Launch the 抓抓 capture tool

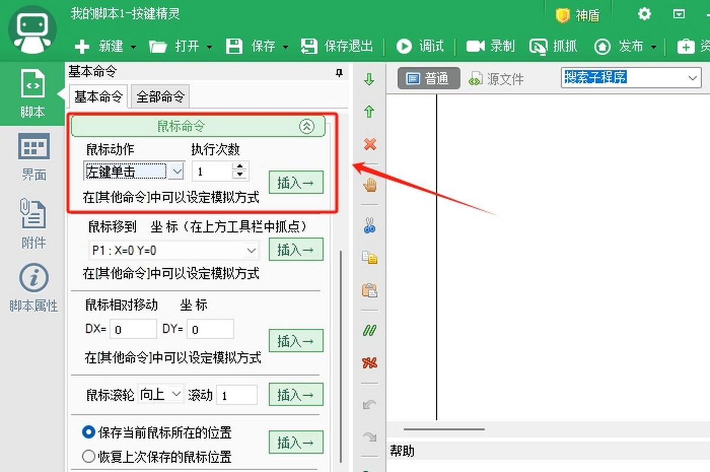click(x=553, y=46)
